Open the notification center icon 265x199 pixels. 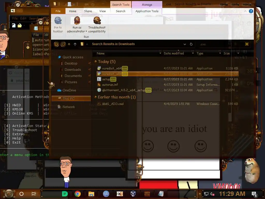[x=254, y=194]
